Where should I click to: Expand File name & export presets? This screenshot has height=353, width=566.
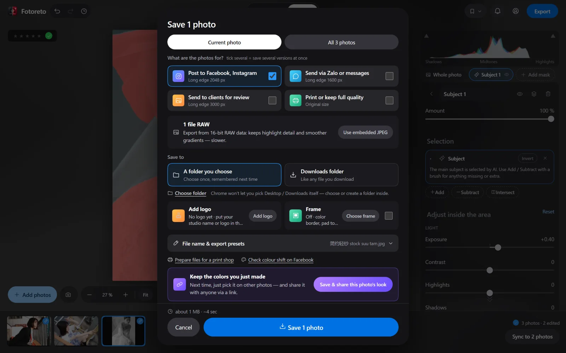pyautogui.click(x=283, y=244)
